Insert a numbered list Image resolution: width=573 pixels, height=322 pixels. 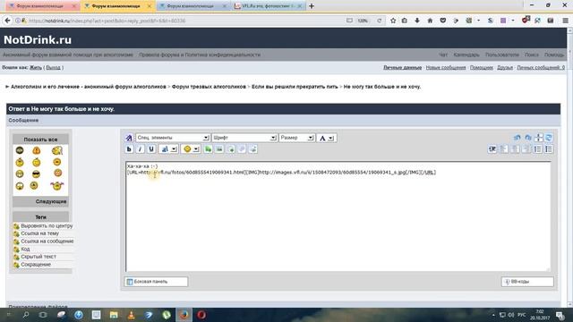coord(537,149)
